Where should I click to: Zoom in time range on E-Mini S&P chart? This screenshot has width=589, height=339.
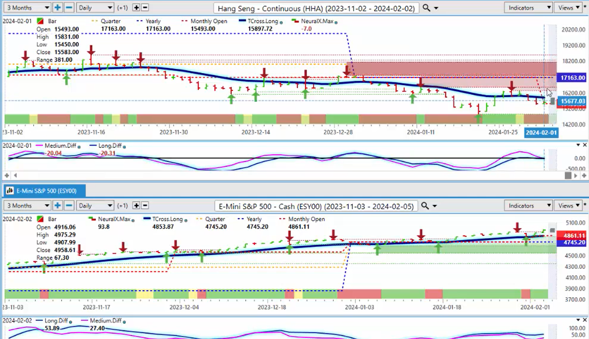click(x=57, y=205)
